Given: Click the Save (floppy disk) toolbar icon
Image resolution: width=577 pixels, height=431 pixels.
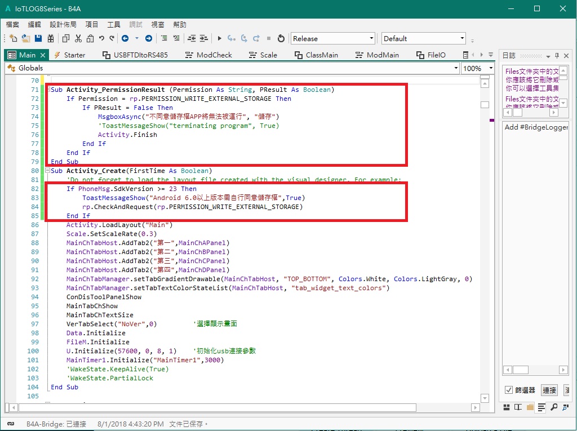Looking at the screenshot, I should coord(38,38).
